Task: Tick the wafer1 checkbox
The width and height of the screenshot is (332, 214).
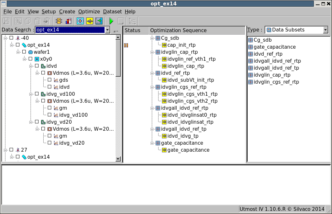Action: pos(24,52)
